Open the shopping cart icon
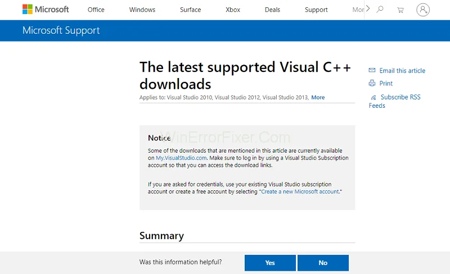This screenshot has height=274, width=450. tap(400, 10)
